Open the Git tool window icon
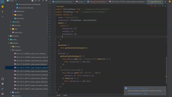 tap(2, 89)
